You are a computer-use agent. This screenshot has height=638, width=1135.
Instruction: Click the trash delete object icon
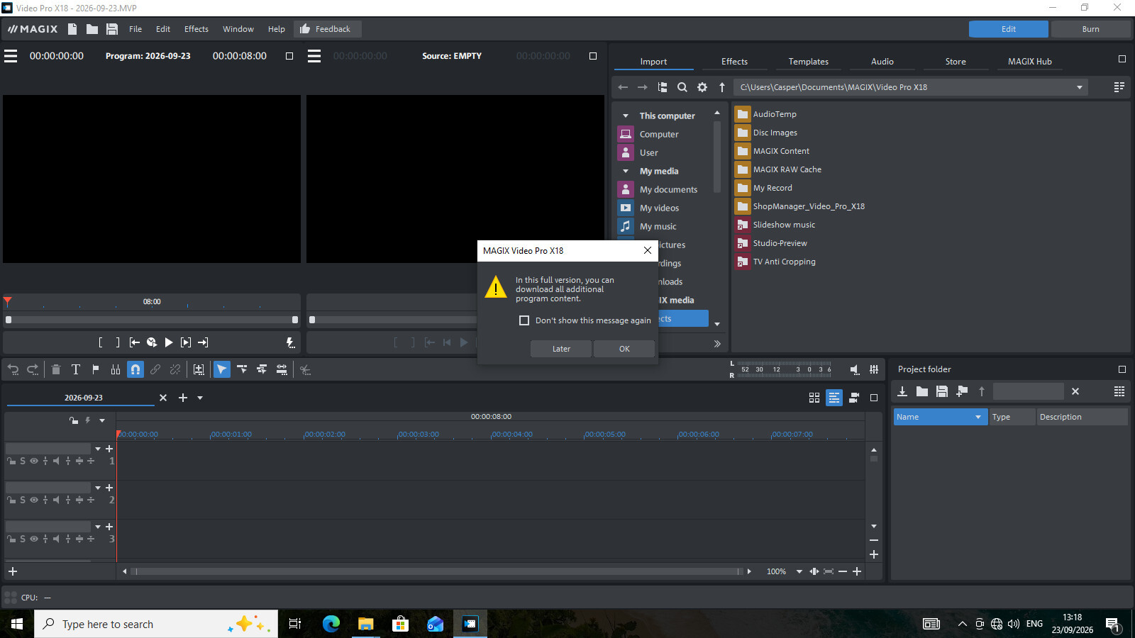[x=56, y=369]
